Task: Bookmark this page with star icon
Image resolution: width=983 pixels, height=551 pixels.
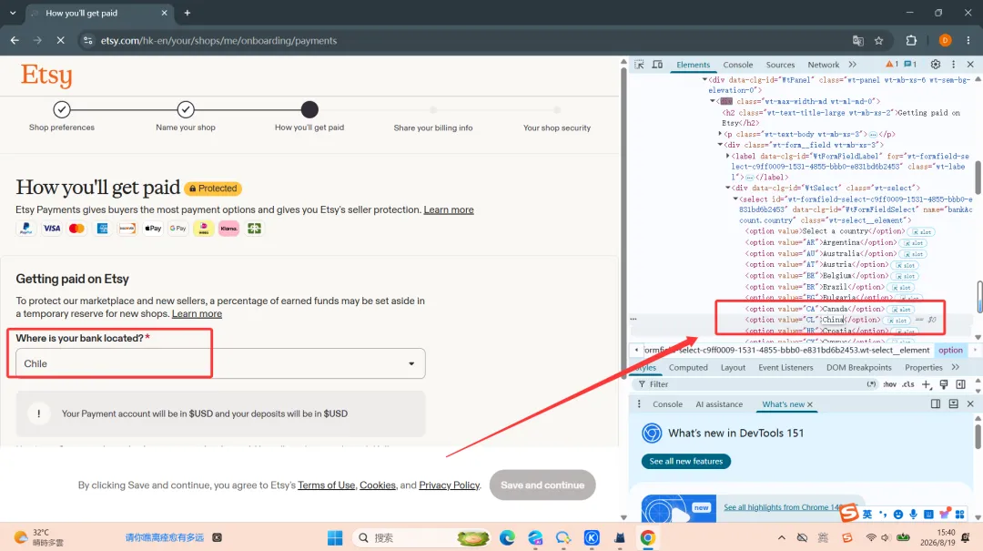Action: click(879, 41)
